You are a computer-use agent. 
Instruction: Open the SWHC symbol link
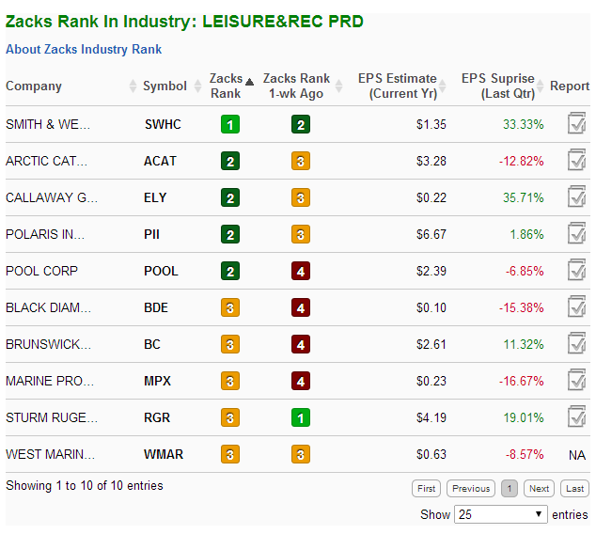163,124
